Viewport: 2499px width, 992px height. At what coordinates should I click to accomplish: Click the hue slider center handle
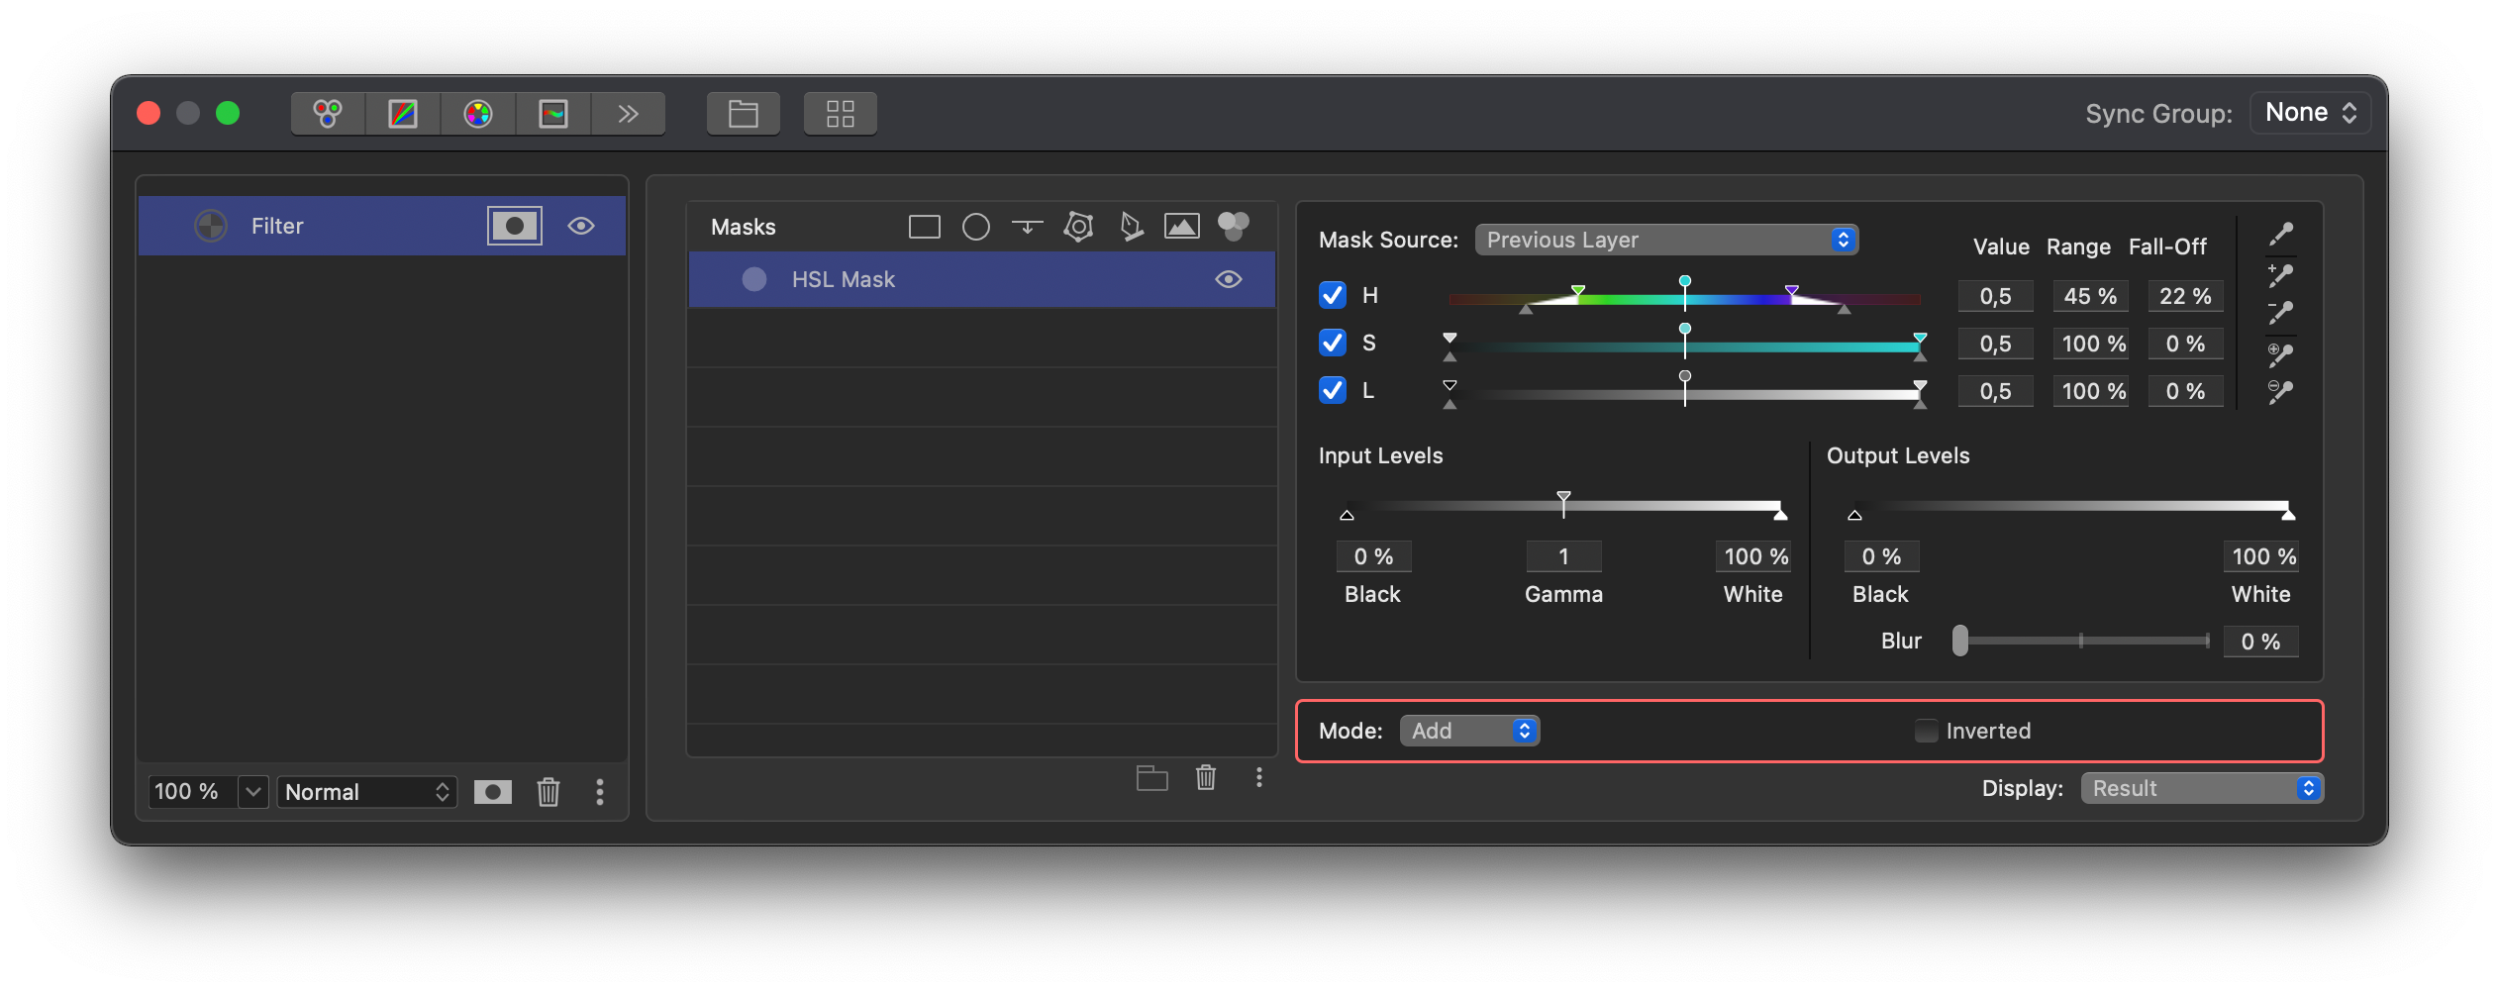(1685, 282)
